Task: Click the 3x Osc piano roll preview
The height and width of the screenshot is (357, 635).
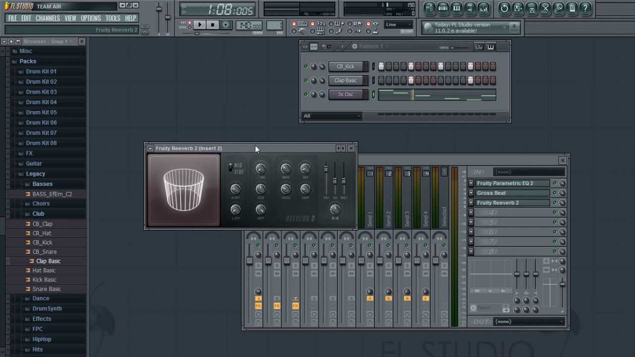Action: 437,95
